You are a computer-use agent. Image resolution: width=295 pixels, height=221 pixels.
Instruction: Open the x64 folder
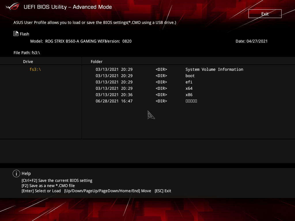(x=189, y=88)
